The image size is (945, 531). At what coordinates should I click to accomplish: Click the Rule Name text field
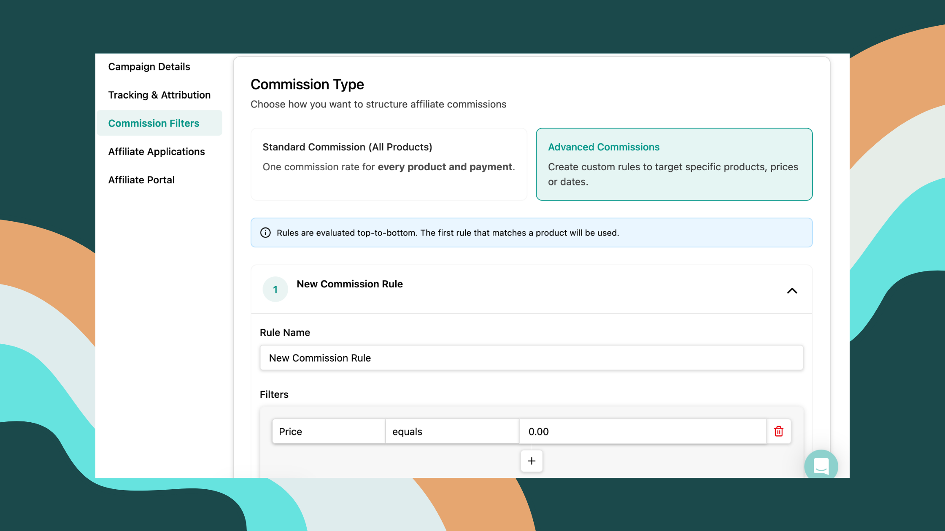point(531,357)
